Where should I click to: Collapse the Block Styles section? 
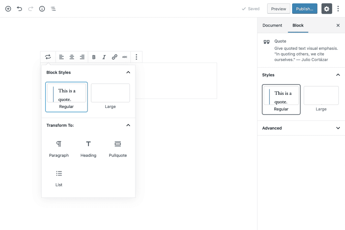tap(128, 72)
